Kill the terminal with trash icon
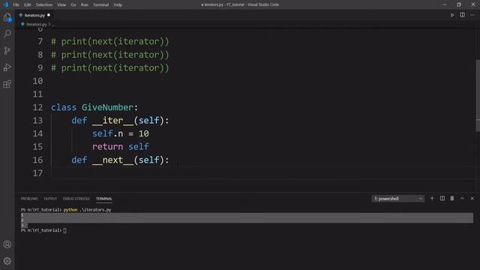This screenshot has width=480, height=270. click(x=452, y=199)
